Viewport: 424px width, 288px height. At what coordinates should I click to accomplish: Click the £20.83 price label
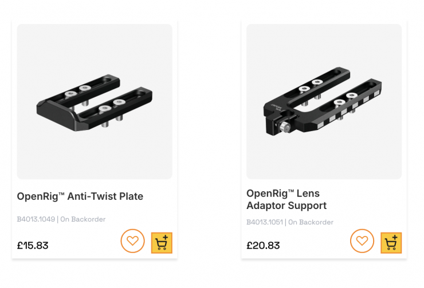263,245
